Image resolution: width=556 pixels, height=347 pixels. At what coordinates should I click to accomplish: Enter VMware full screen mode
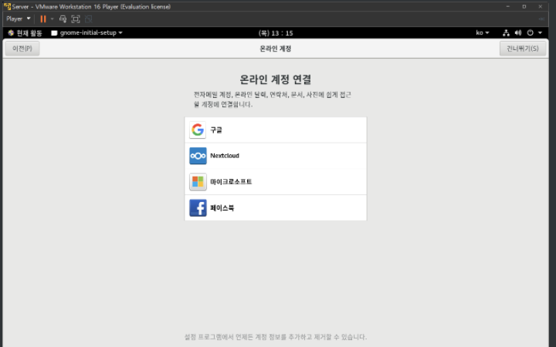pyautogui.click(x=76, y=19)
